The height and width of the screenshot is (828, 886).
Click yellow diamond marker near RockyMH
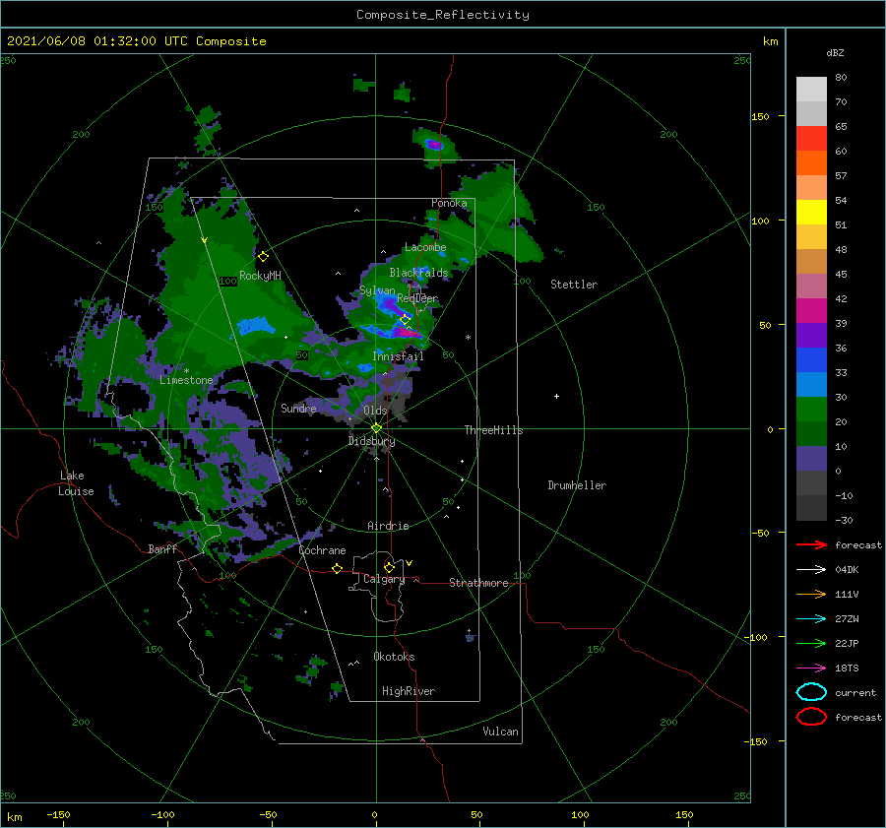(x=263, y=257)
